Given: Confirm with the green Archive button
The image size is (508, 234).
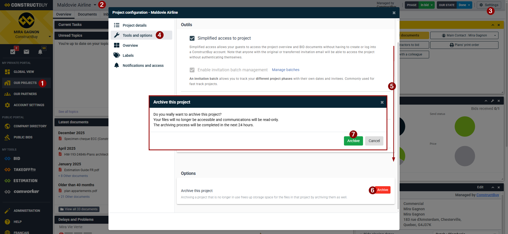Looking at the screenshot, I should (353, 141).
